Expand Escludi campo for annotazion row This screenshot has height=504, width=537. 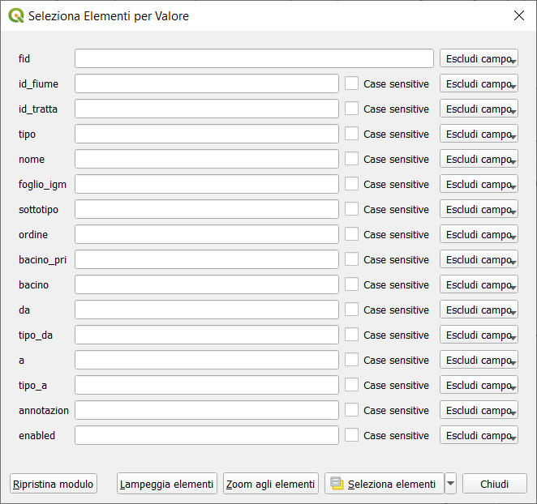[x=479, y=410]
